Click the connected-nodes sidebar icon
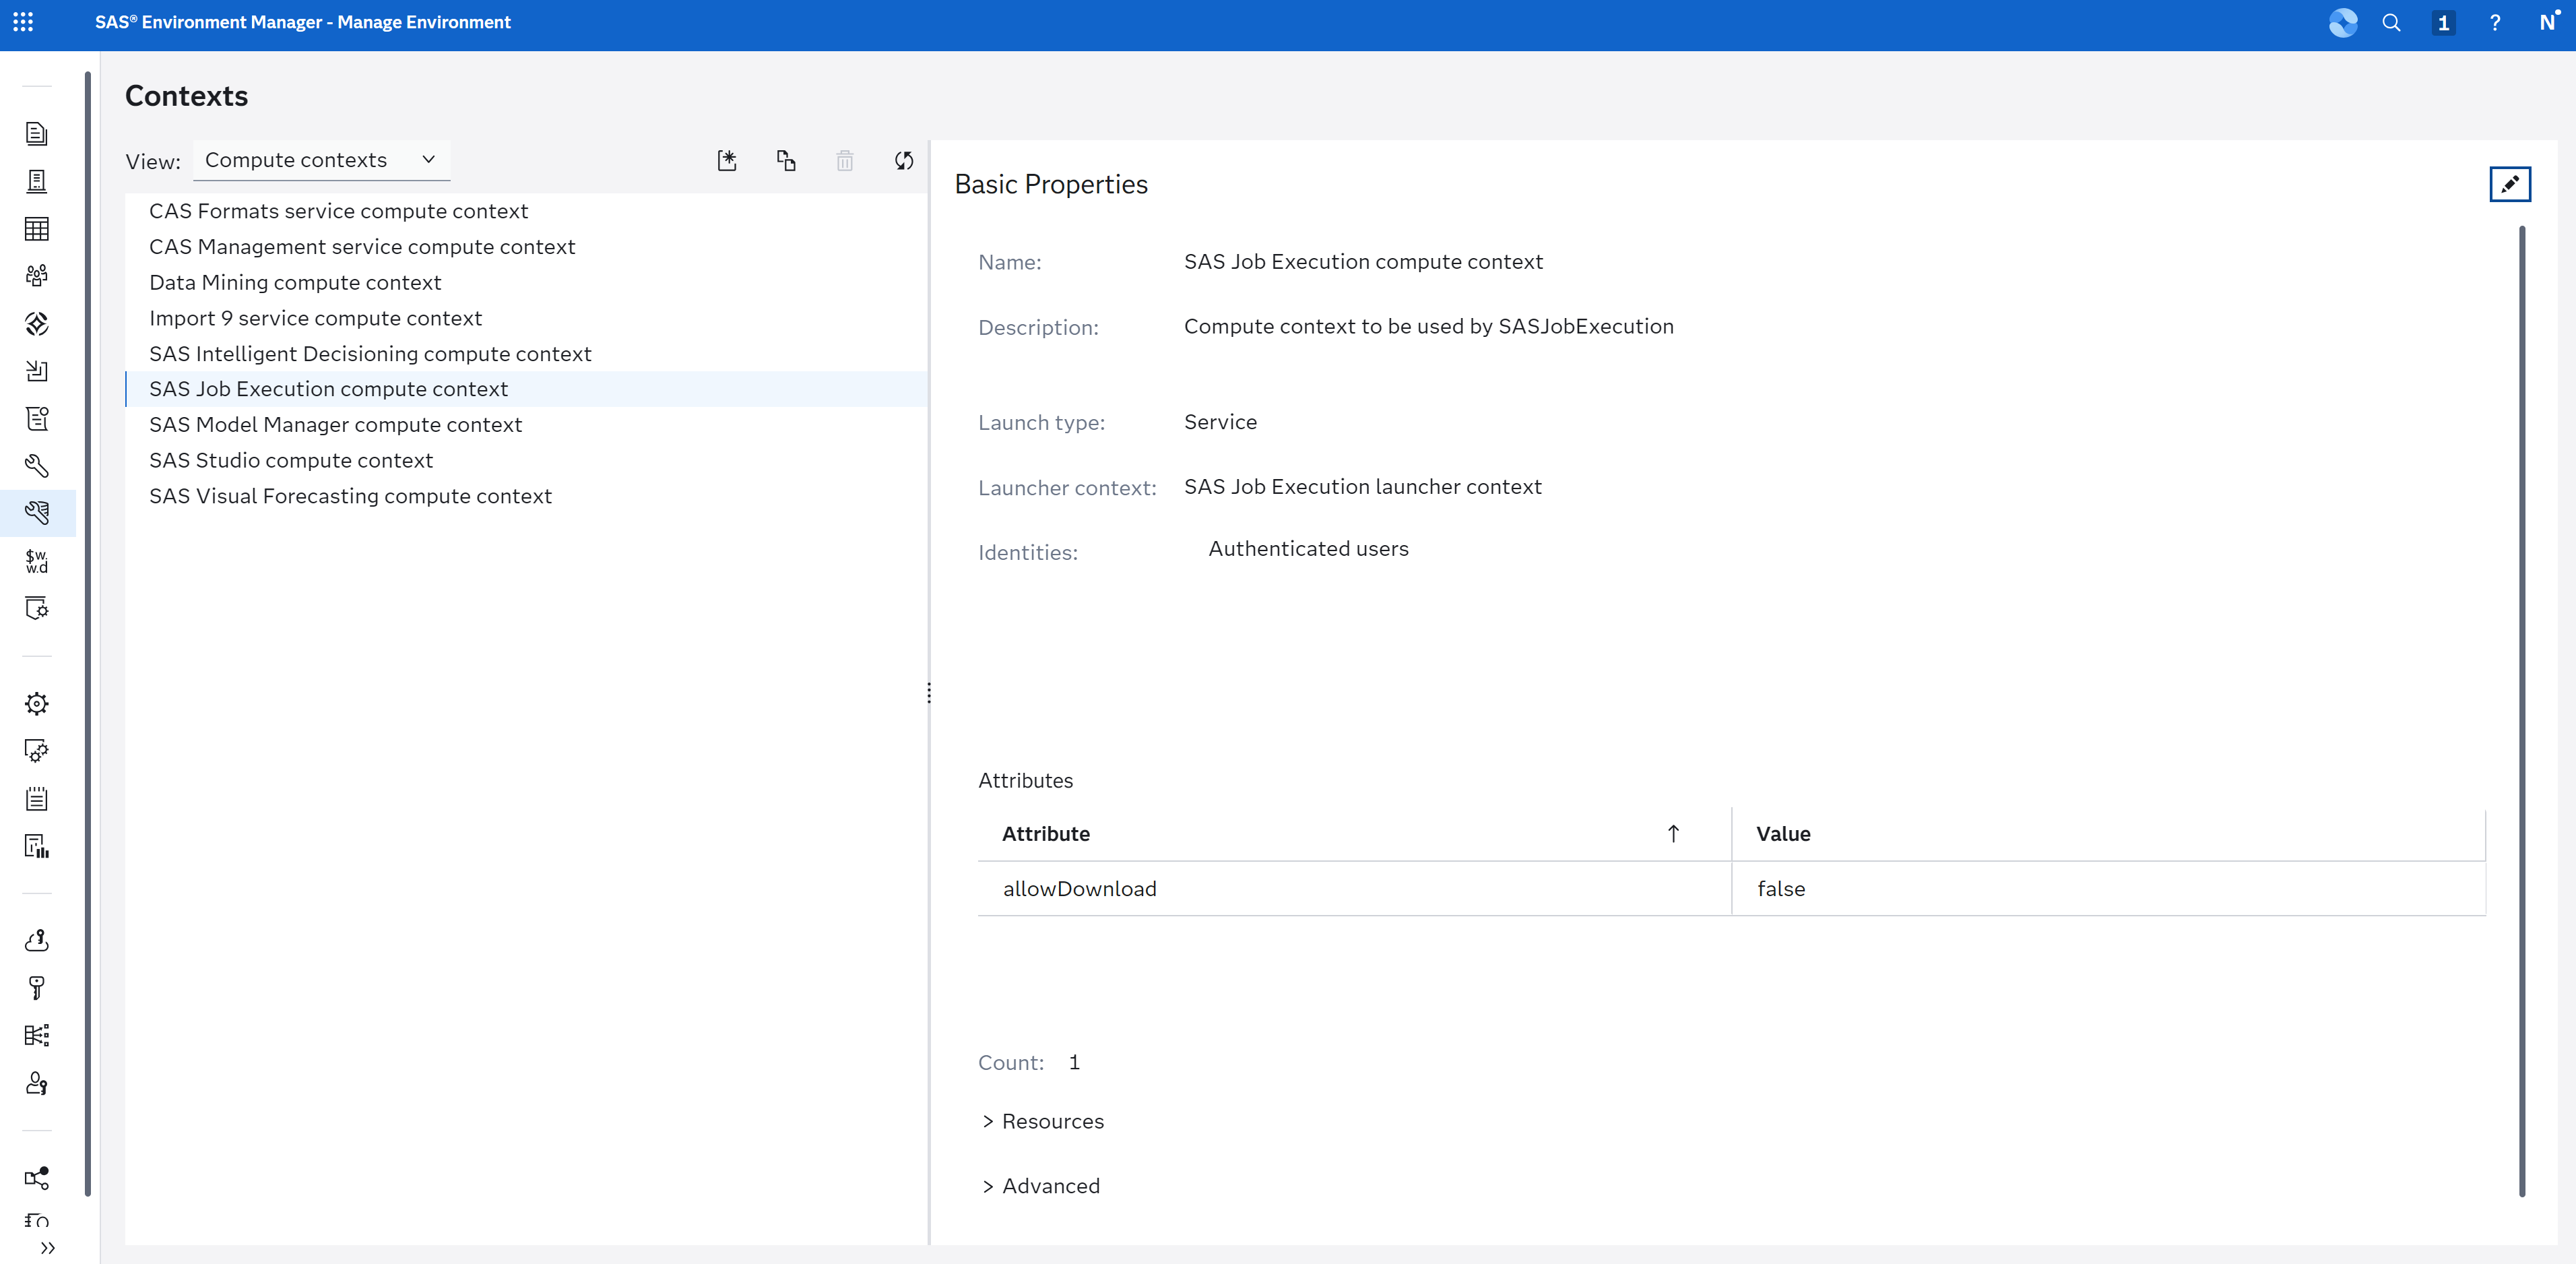The width and height of the screenshot is (2576, 1264). click(37, 1178)
